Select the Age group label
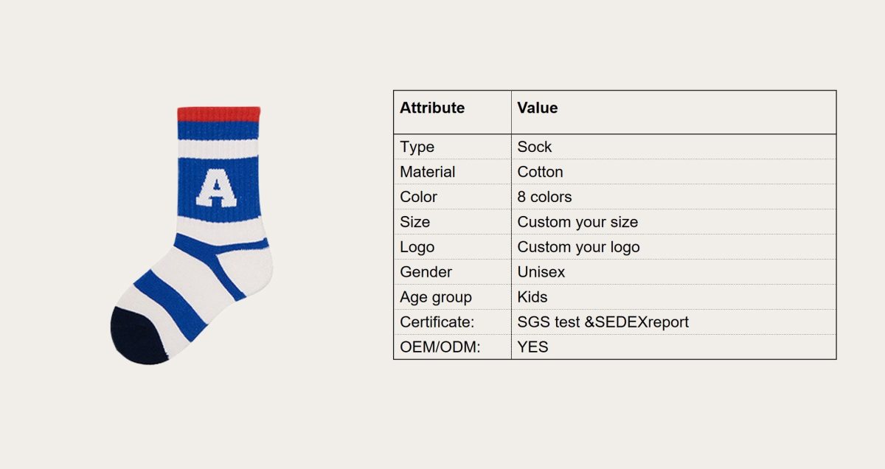Viewport: 885px width, 469px height. point(436,297)
